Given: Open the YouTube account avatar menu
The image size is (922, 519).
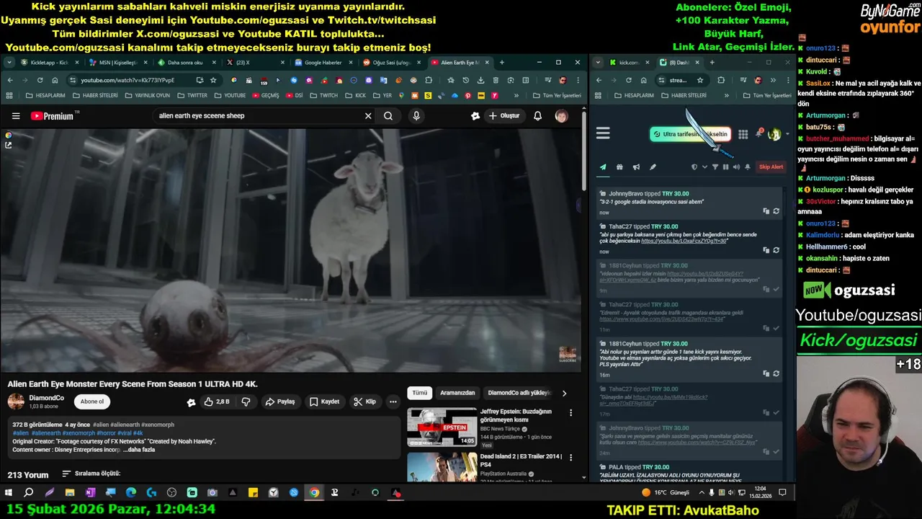Looking at the screenshot, I should 561,116.
